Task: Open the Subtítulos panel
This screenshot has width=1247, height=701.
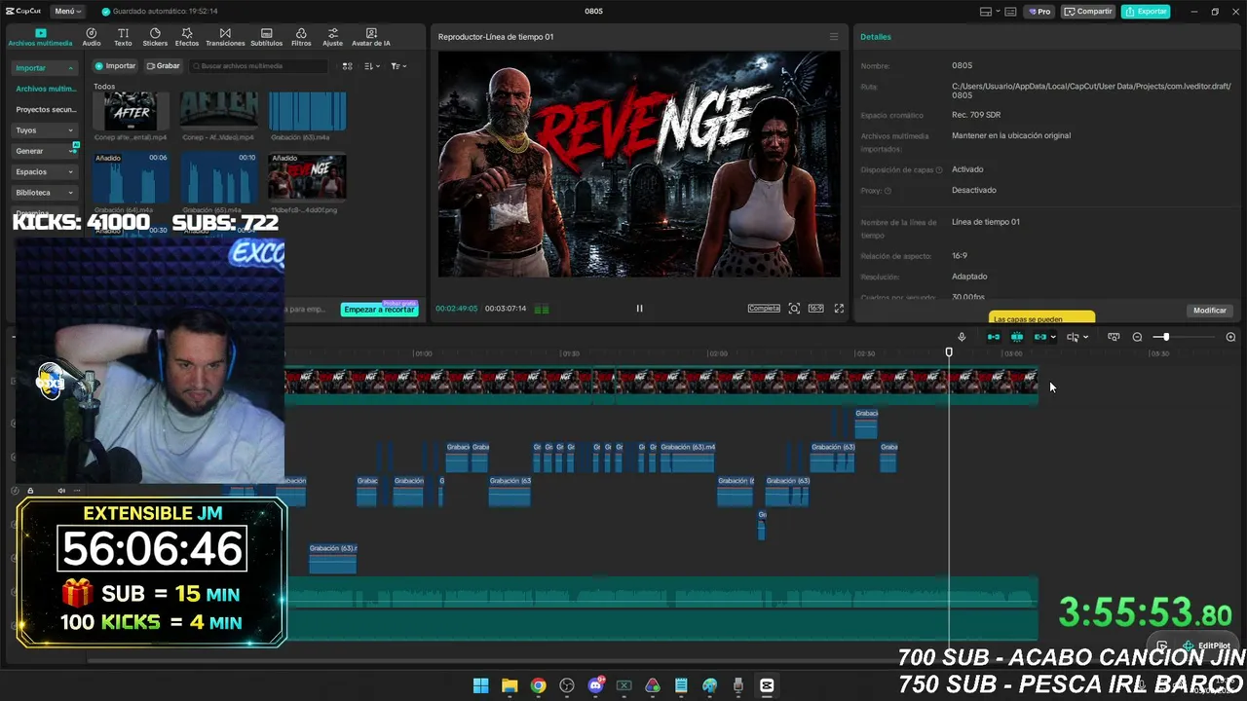Action: coord(267,37)
